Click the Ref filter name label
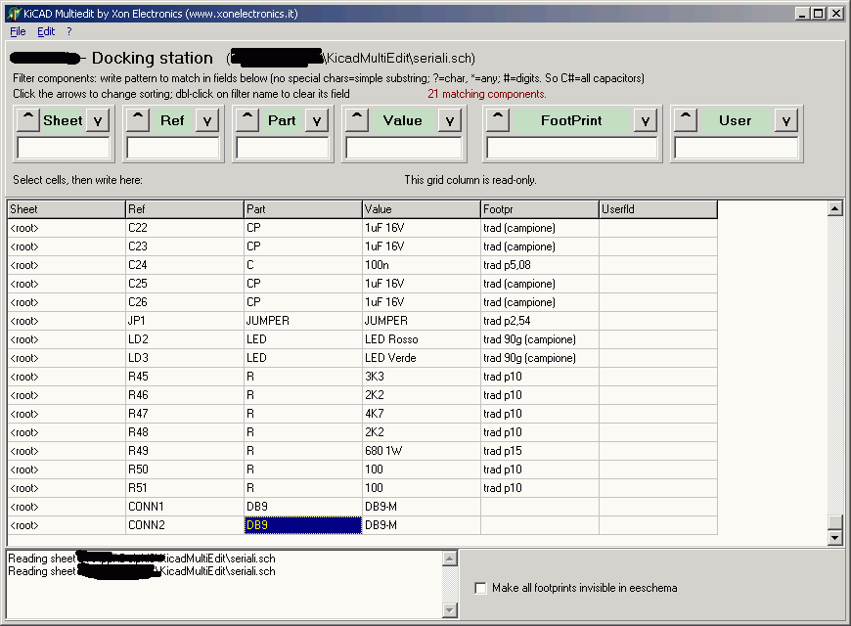 click(x=172, y=120)
